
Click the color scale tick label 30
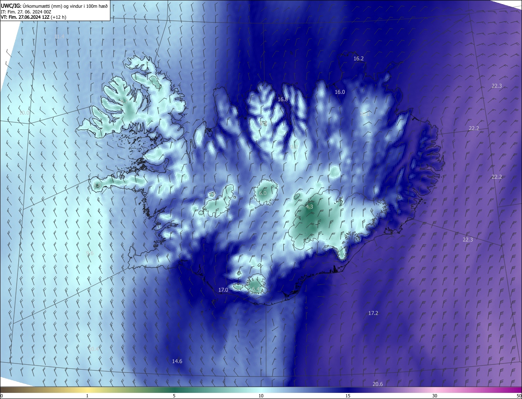(x=435, y=396)
